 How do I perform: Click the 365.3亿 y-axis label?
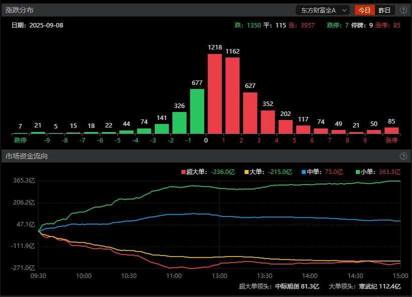point(24,180)
